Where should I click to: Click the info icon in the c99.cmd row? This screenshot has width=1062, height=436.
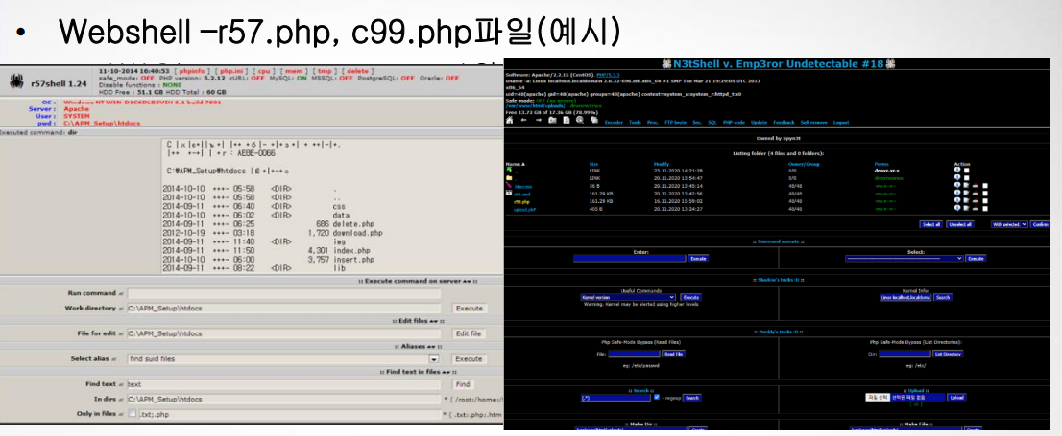point(957,194)
